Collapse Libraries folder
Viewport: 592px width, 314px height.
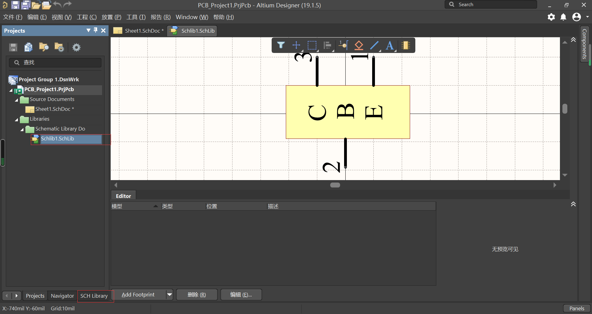17,120
